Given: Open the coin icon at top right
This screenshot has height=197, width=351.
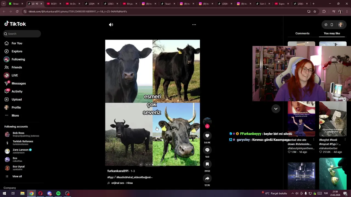Looking at the screenshot, I should (x=326, y=25).
